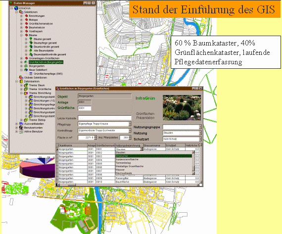282x234 pixels.
Task: Click the InfraGrün globe icon in tree
Action: click(x=16, y=8)
